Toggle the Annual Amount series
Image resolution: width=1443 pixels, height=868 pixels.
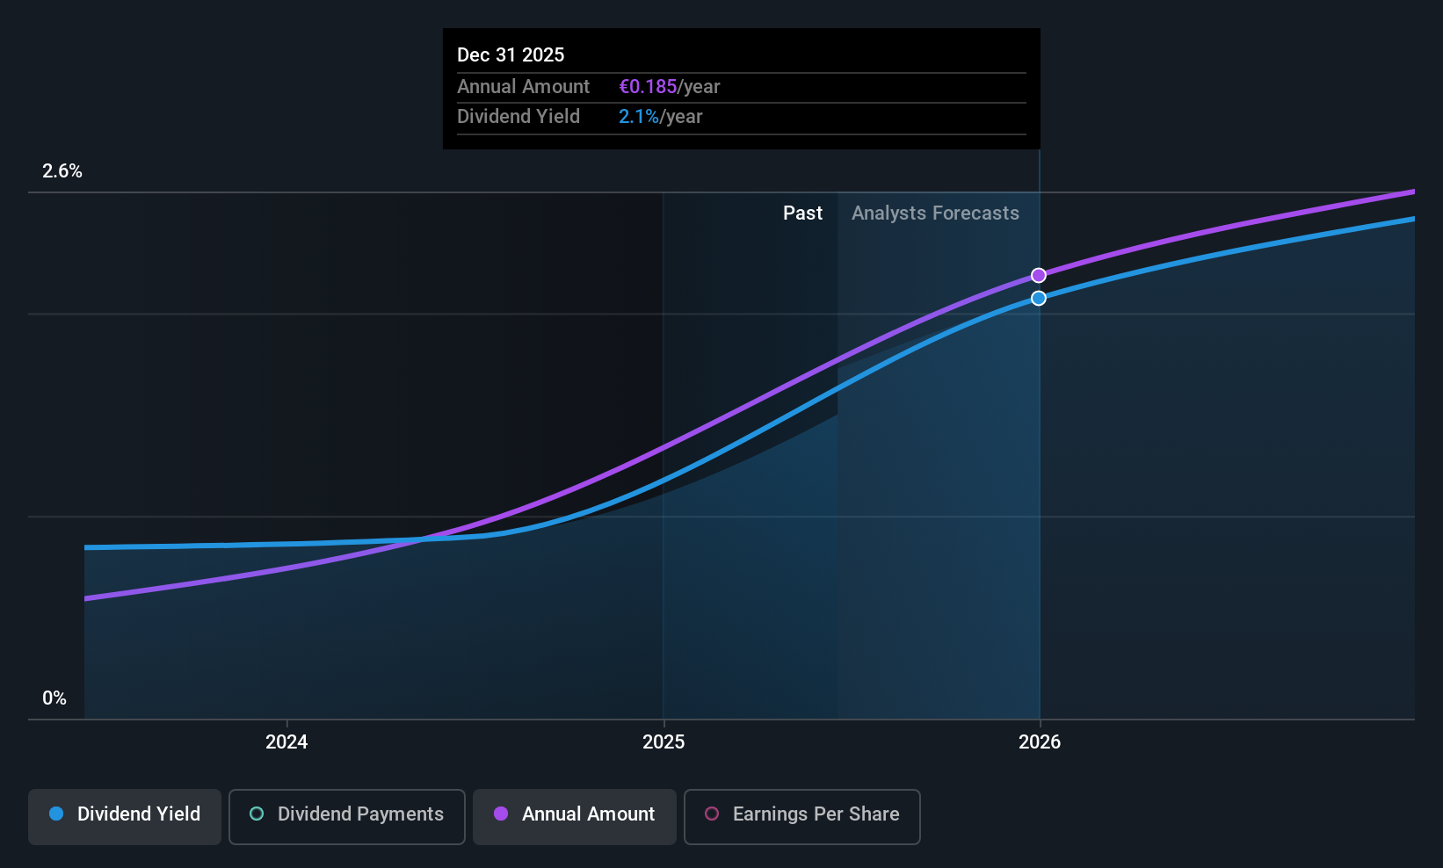[575, 816]
